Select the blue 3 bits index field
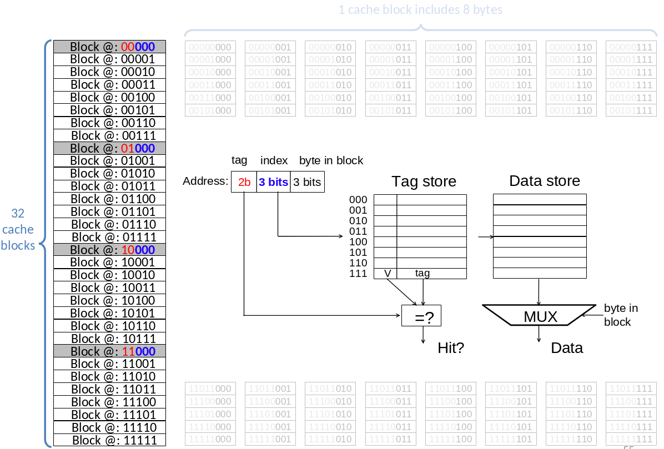664x449 pixels. pyautogui.click(x=273, y=182)
